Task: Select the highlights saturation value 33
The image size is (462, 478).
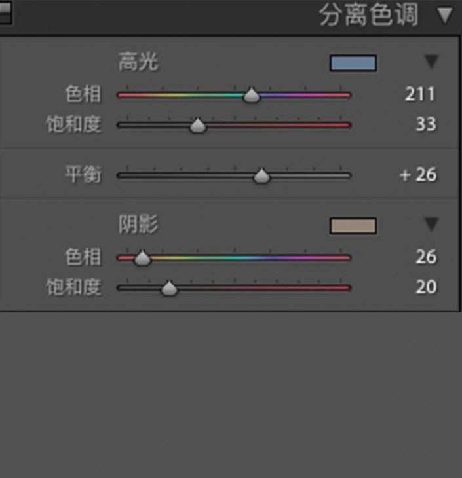Action: click(x=425, y=124)
